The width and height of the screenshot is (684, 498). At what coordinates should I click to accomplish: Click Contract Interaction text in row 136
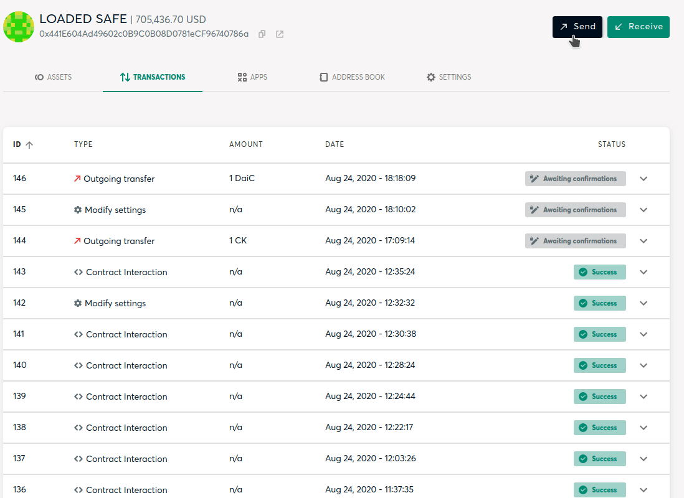pyautogui.click(x=126, y=490)
